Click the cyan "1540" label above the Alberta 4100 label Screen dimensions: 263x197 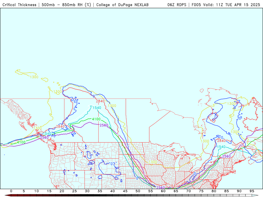tap(97, 108)
